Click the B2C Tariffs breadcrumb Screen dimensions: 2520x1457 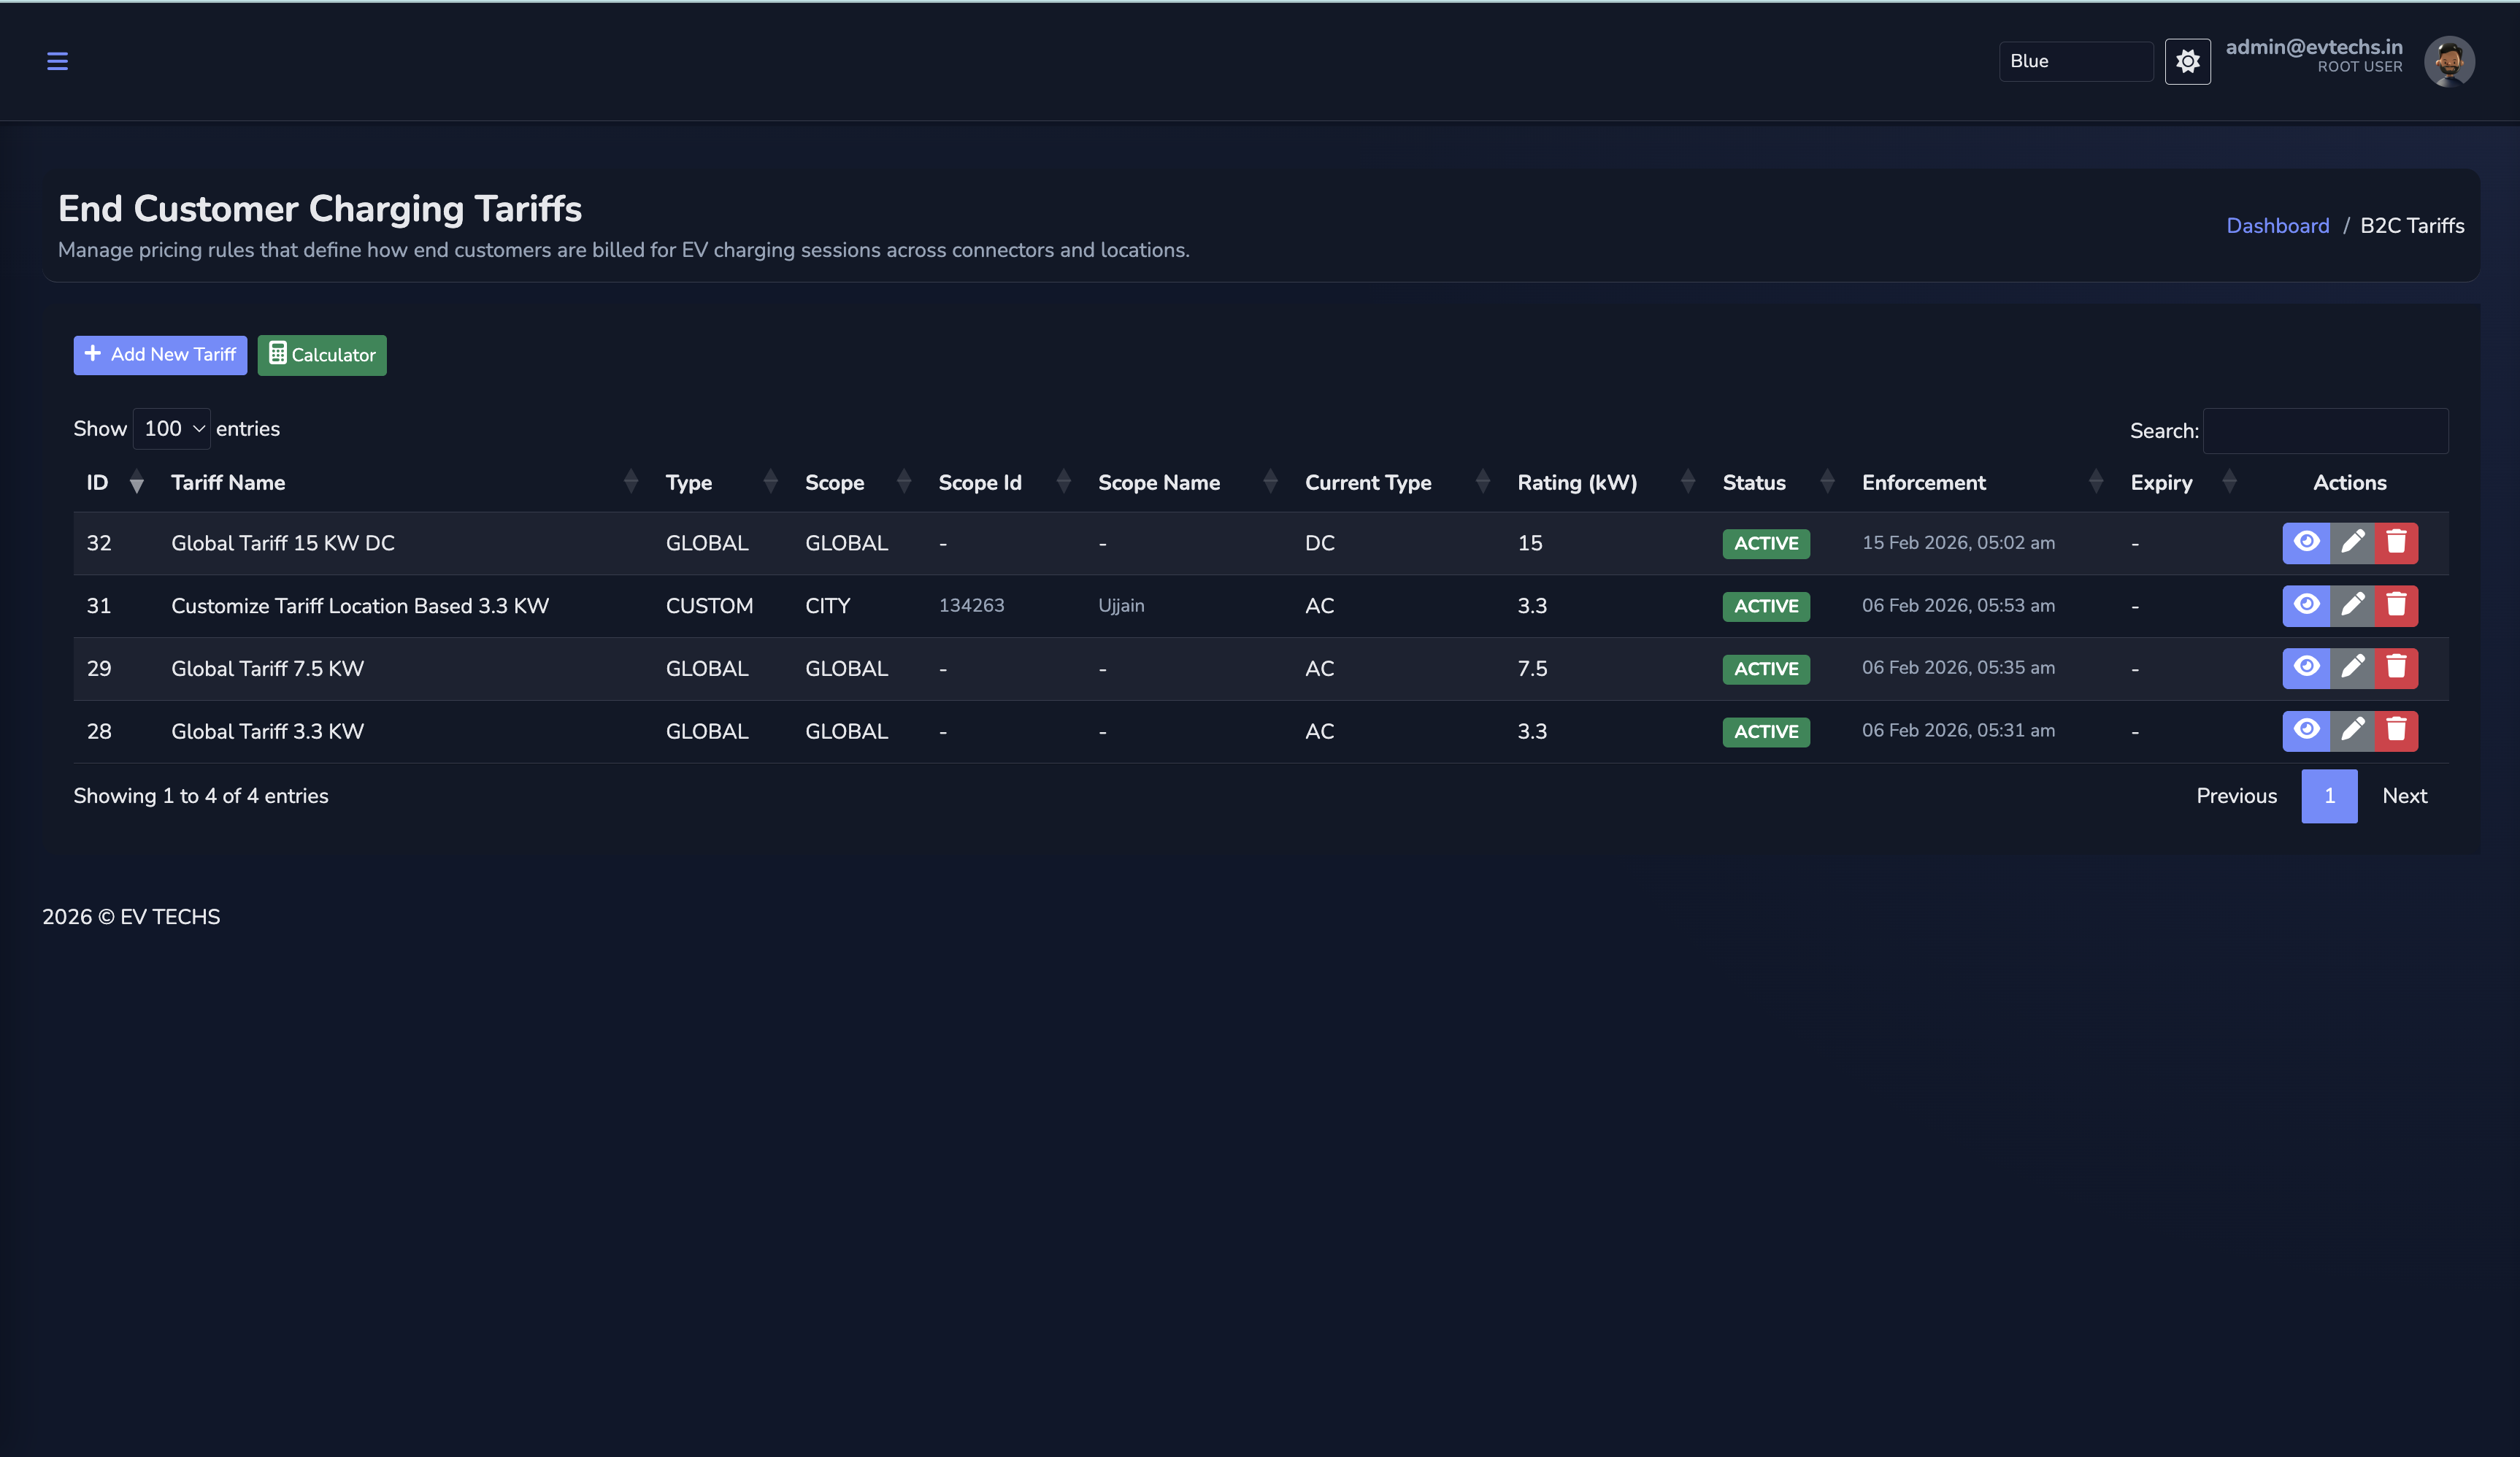pyautogui.click(x=2413, y=225)
